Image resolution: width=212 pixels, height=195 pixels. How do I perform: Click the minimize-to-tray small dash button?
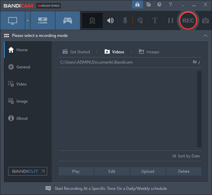pos(183,6)
